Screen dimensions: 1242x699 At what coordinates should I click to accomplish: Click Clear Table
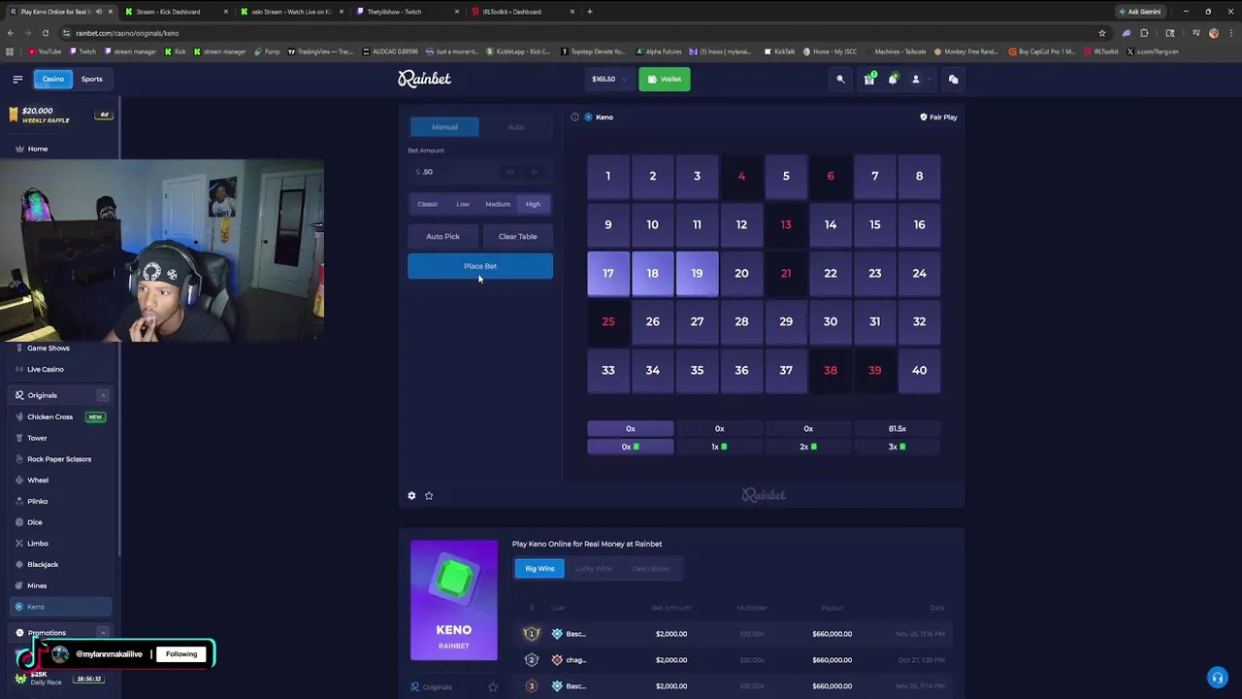pyautogui.click(x=517, y=237)
